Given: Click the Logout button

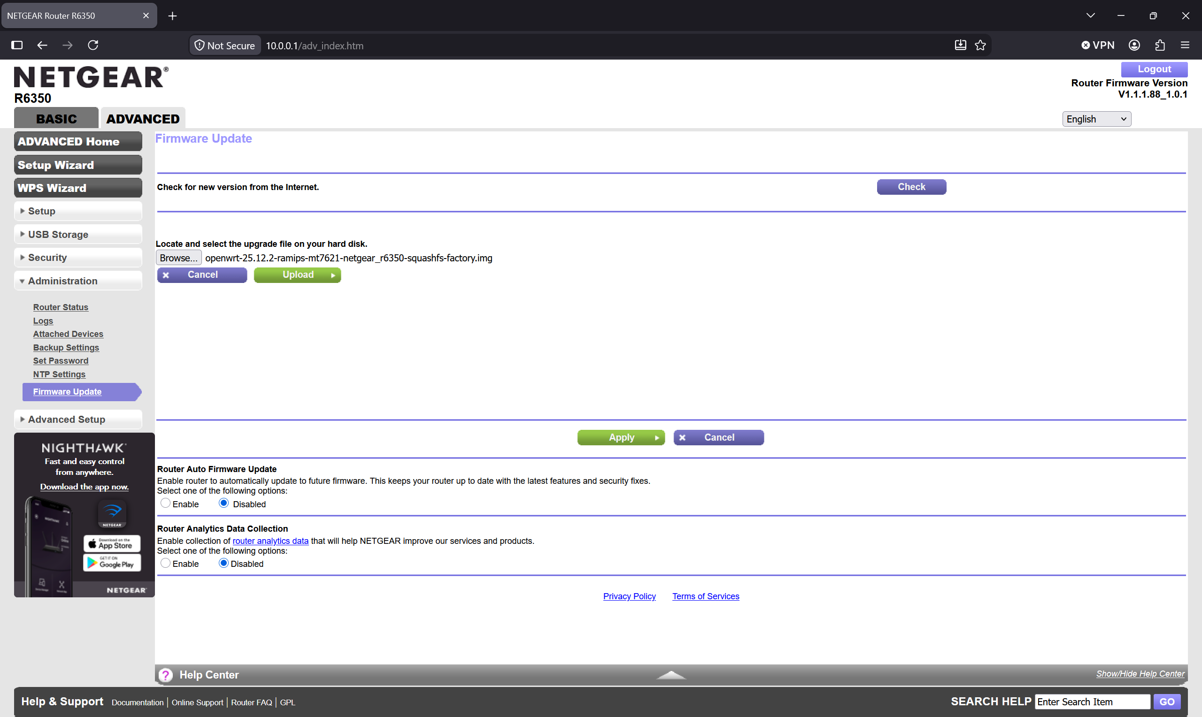Looking at the screenshot, I should (1154, 69).
